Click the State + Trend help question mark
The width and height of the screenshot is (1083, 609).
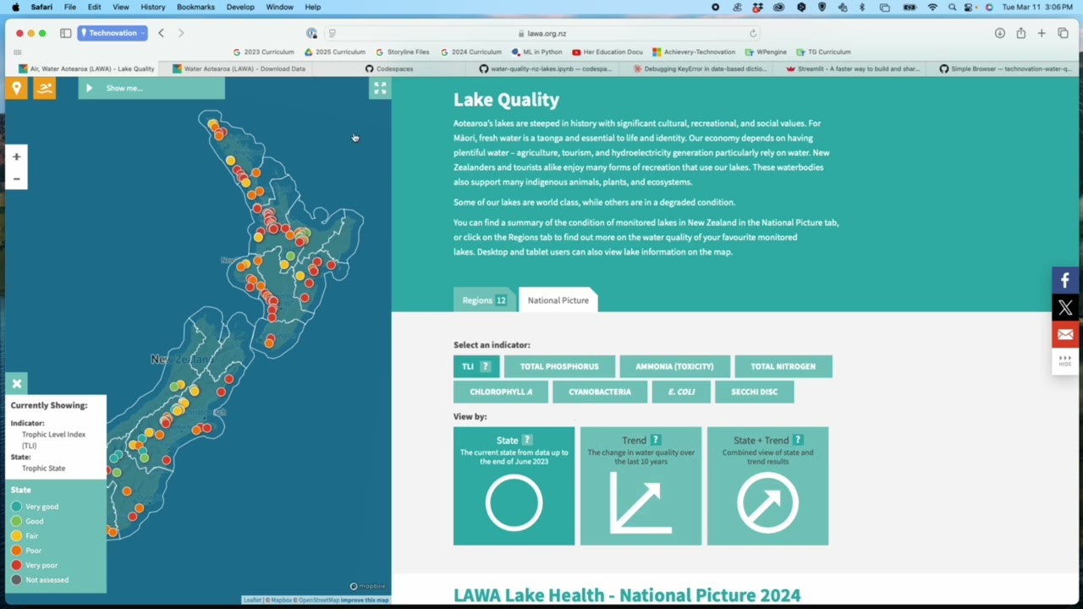[798, 440]
